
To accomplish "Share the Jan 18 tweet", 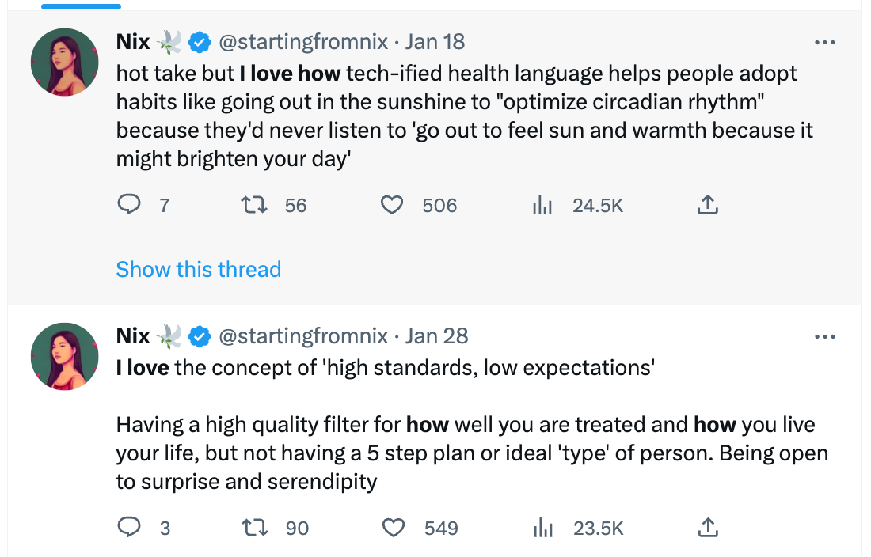I will click(x=707, y=206).
